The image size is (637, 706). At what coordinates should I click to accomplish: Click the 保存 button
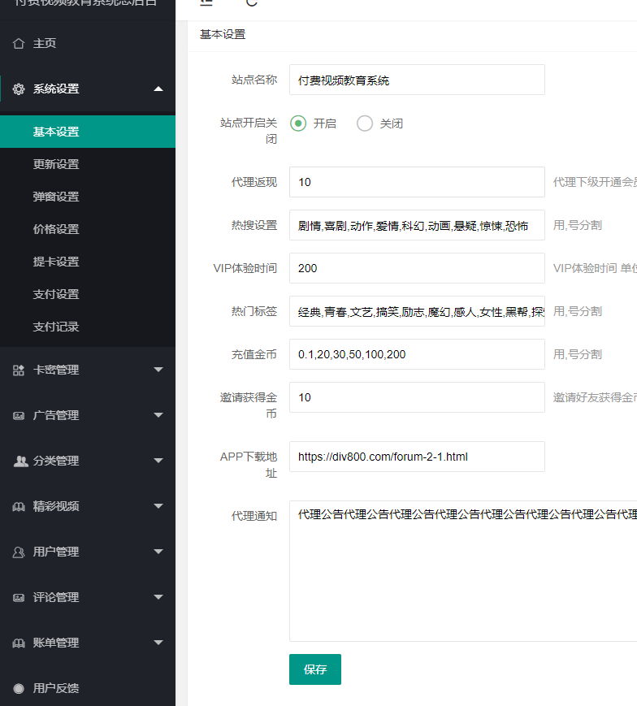pyautogui.click(x=315, y=669)
